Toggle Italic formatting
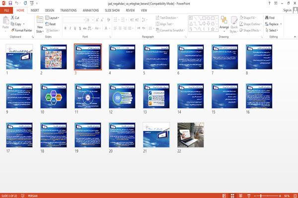 [x=70, y=28]
